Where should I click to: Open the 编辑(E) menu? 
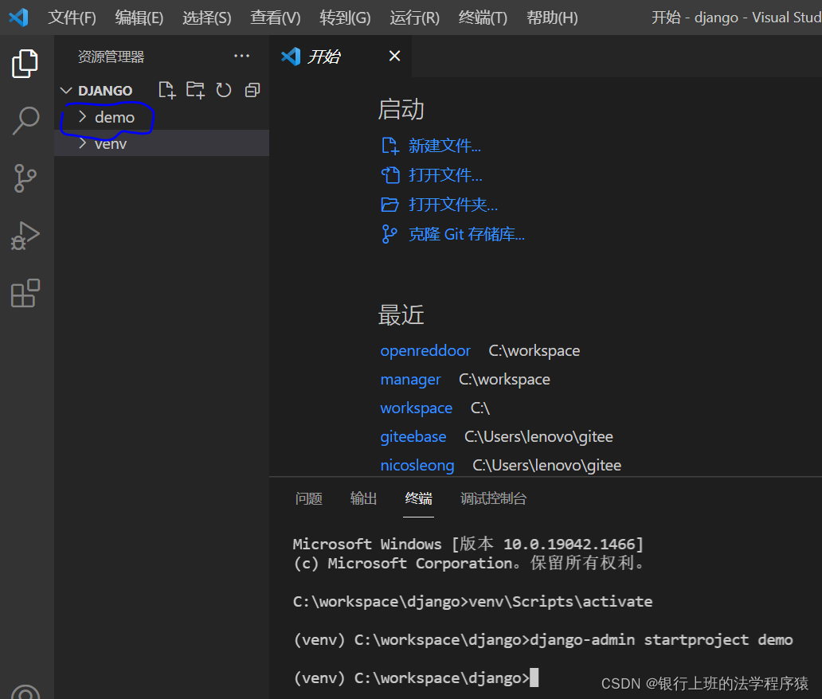(139, 18)
